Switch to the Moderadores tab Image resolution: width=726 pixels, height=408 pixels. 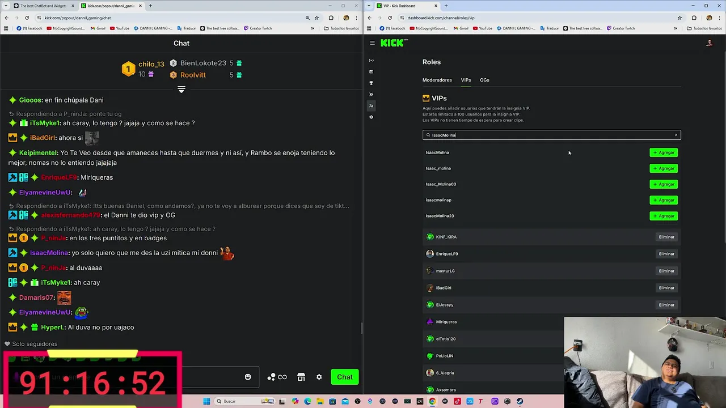pyautogui.click(x=437, y=80)
